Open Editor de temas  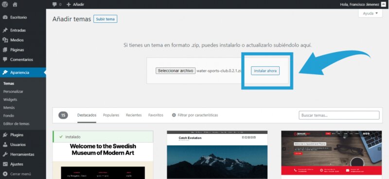[x=17, y=124]
